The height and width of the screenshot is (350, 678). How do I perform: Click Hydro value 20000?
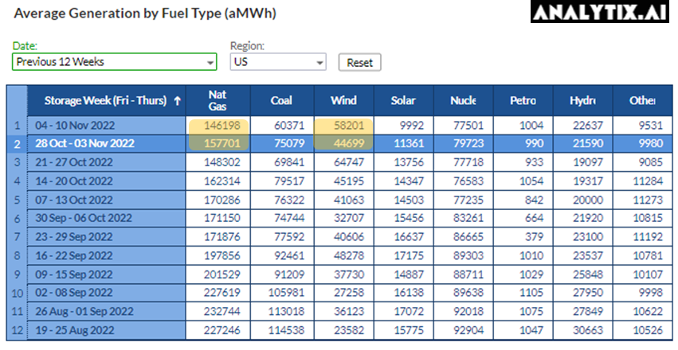[x=588, y=200]
